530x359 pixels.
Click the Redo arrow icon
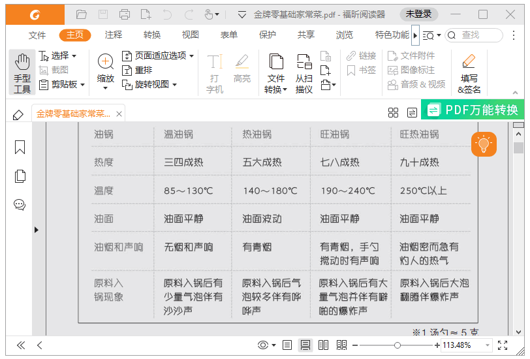189,14
